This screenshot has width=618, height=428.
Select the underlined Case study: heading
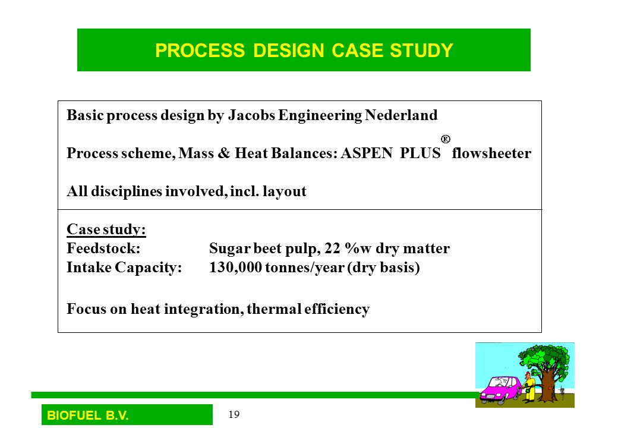(x=106, y=229)
